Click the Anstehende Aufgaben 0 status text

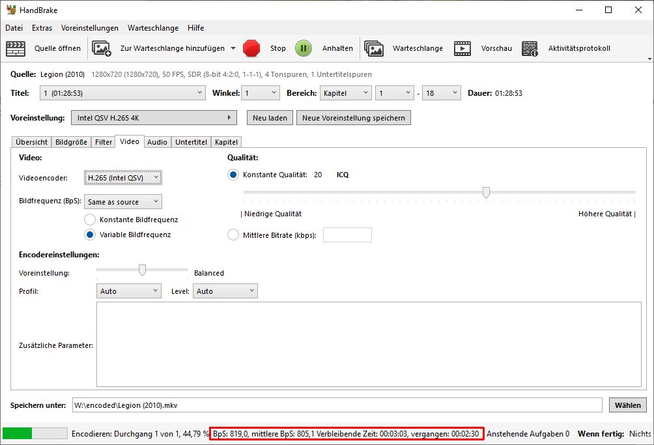(528, 434)
